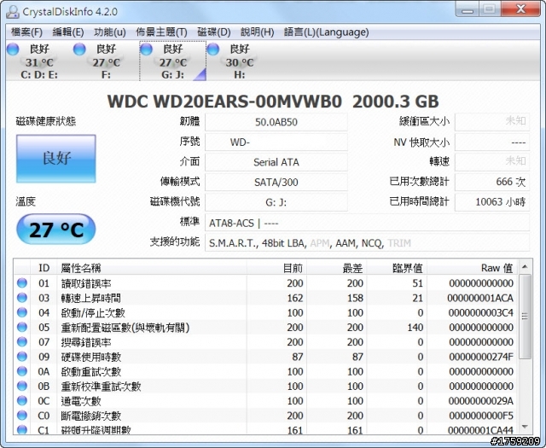Click the 屬性名稱 column header
Image resolution: width=546 pixels, height=448 pixels.
pyautogui.click(x=152, y=268)
